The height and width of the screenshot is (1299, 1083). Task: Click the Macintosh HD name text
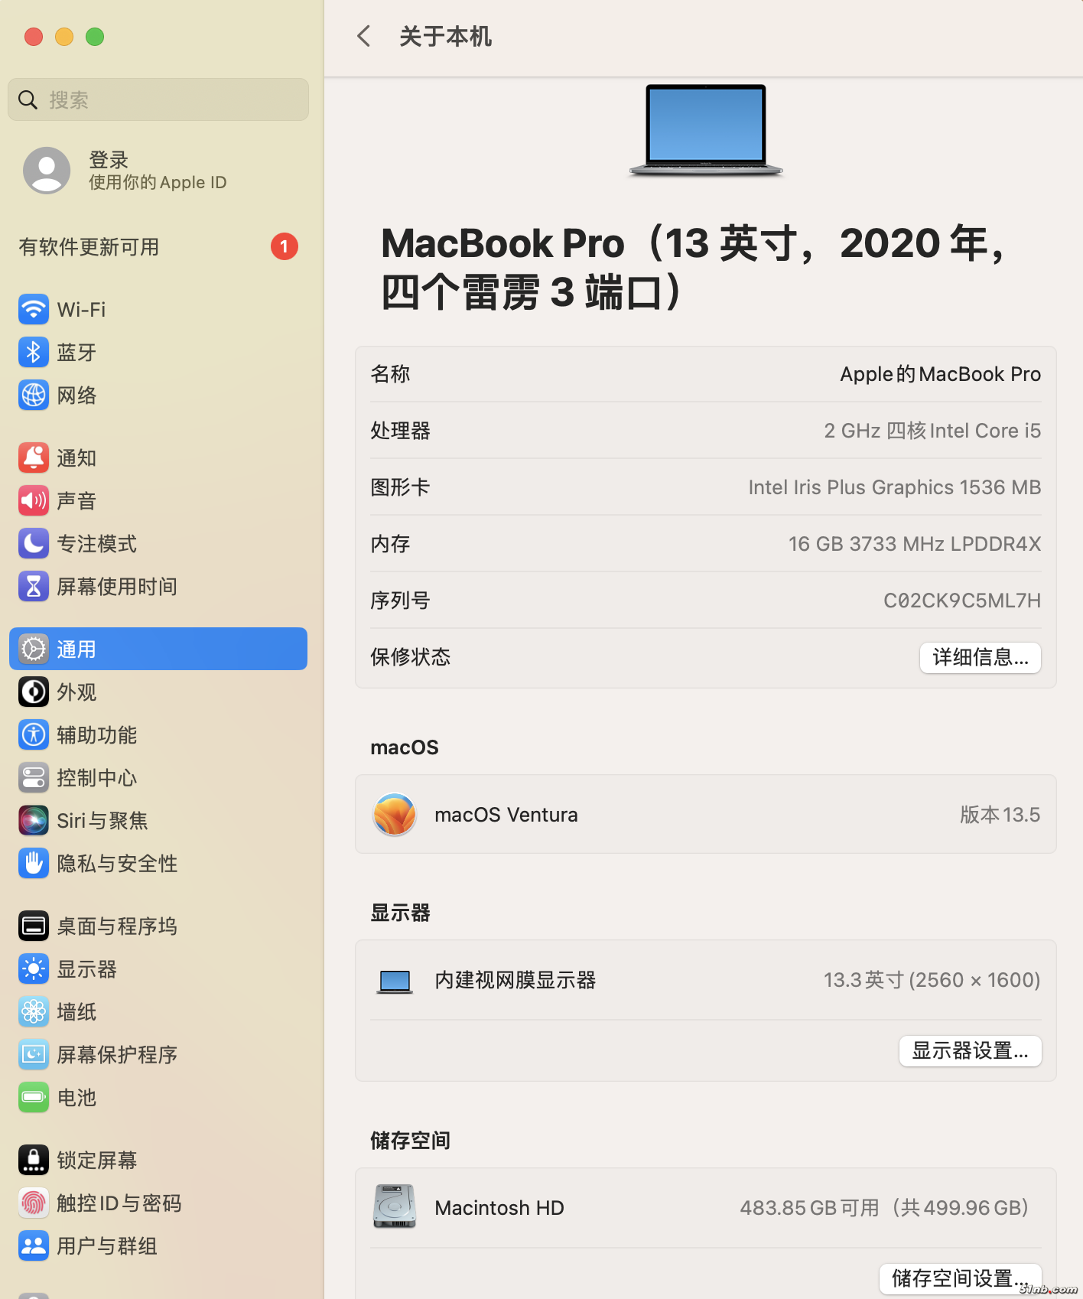pos(499,1208)
